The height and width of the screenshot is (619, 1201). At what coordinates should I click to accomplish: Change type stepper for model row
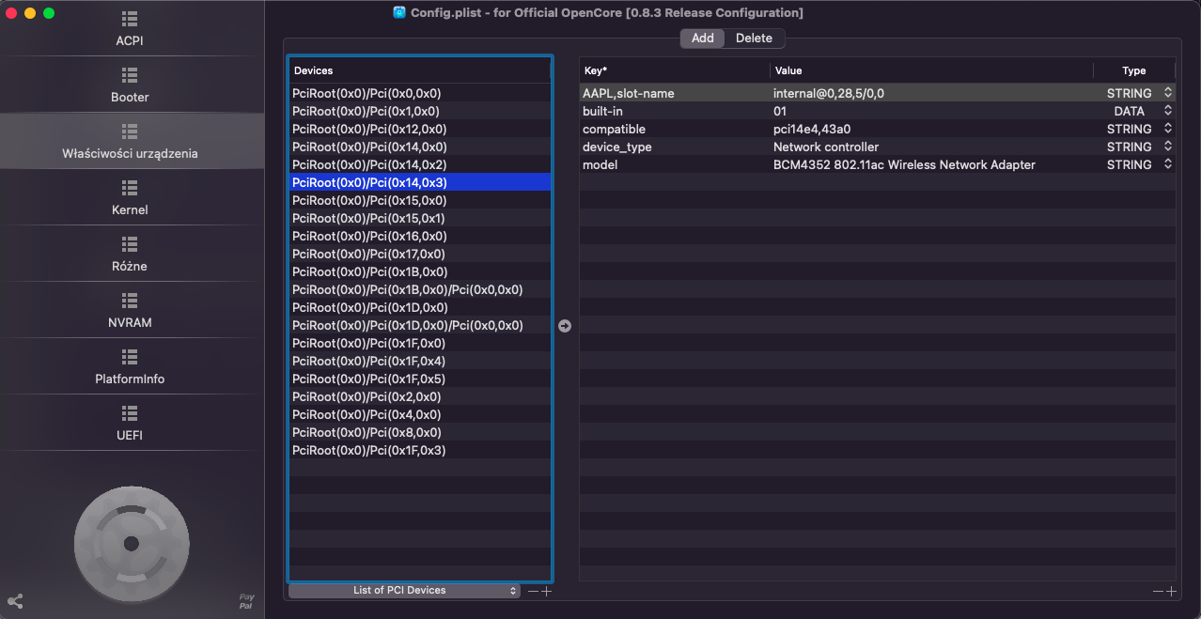click(x=1168, y=164)
